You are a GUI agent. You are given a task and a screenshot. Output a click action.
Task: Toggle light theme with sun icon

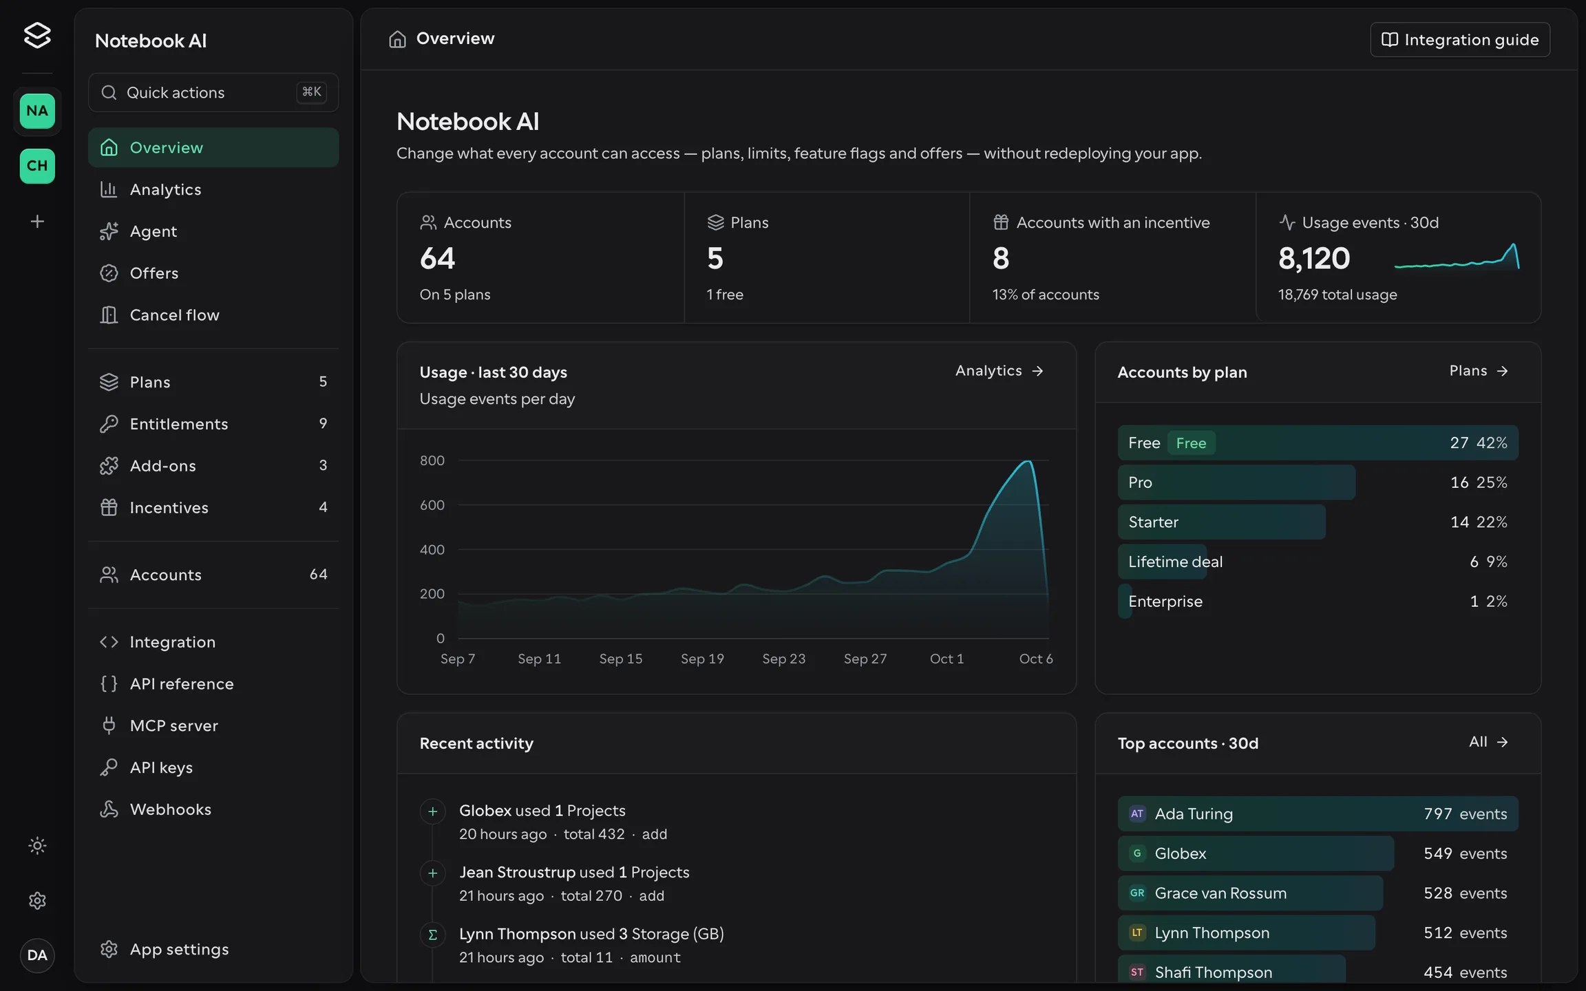[37, 845]
